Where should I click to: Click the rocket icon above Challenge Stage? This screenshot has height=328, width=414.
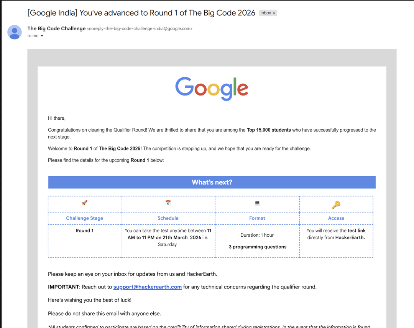tap(84, 203)
